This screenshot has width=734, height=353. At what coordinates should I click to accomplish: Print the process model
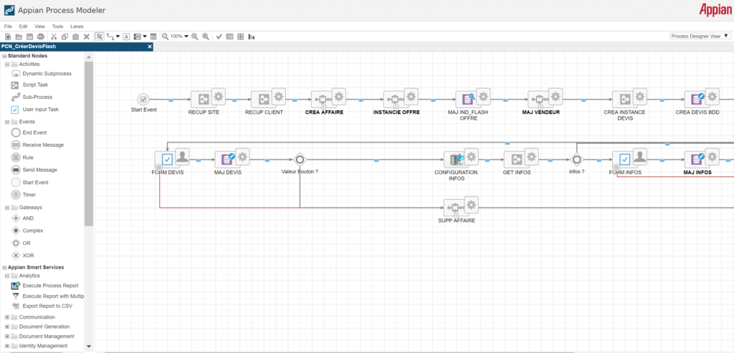point(40,37)
